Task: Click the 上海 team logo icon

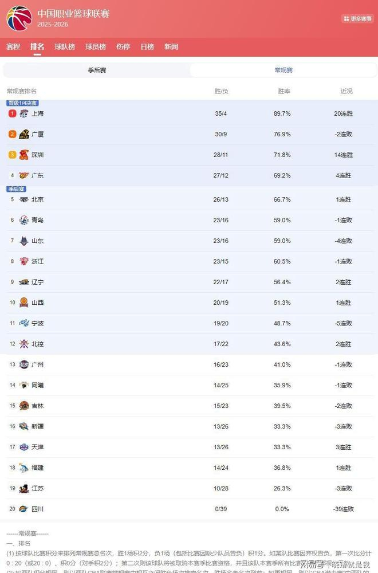Action: click(23, 113)
